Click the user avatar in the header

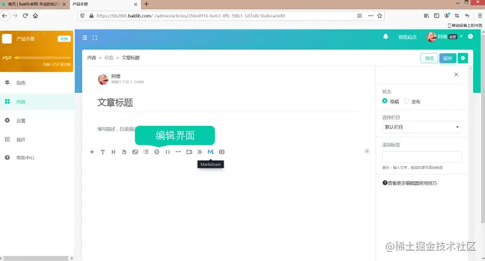[431, 36]
